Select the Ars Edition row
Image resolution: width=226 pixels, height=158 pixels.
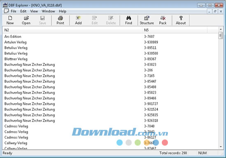(110, 37)
